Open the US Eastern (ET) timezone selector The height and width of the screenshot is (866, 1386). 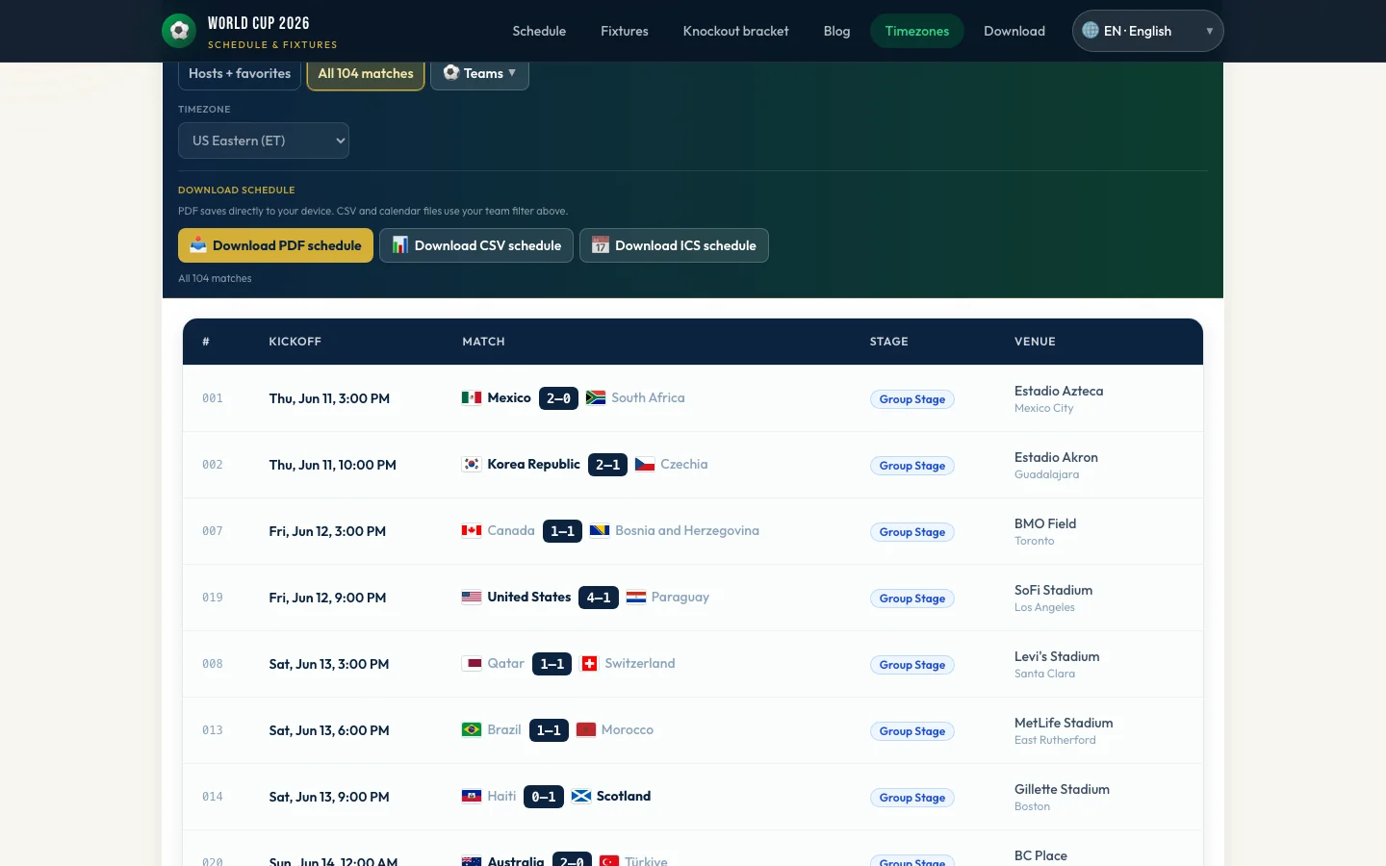click(x=264, y=140)
